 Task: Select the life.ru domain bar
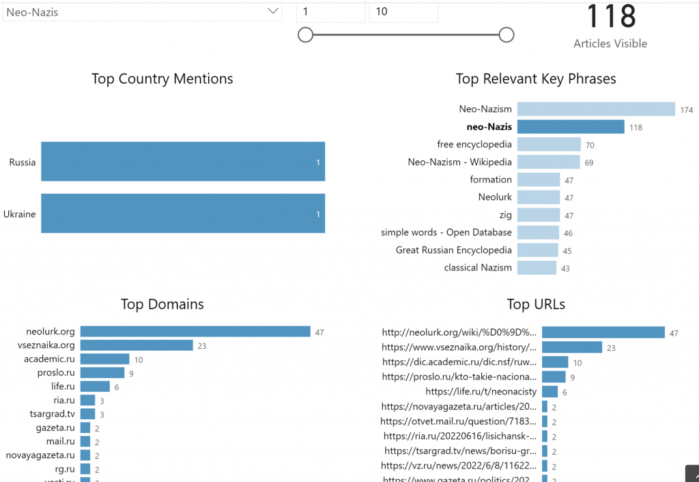(95, 386)
